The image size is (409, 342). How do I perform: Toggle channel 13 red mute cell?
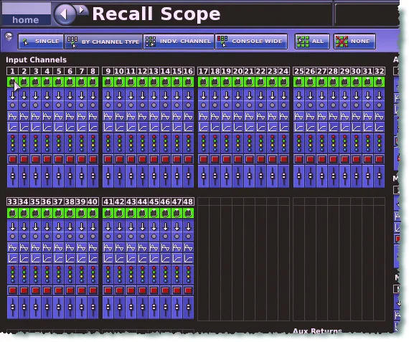pos(154,159)
